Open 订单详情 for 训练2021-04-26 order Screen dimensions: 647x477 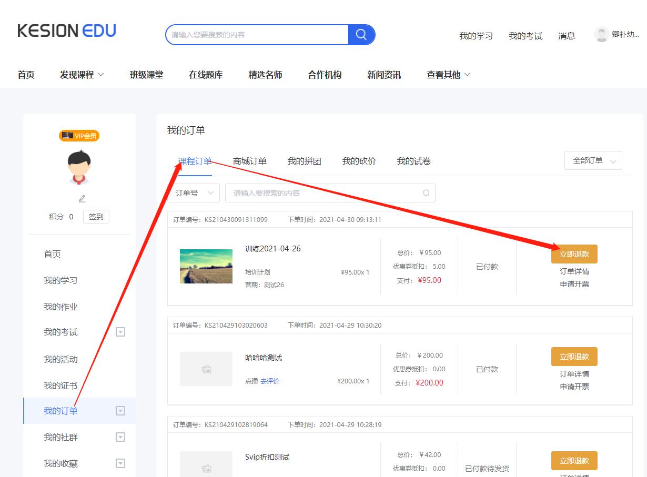click(574, 271)
